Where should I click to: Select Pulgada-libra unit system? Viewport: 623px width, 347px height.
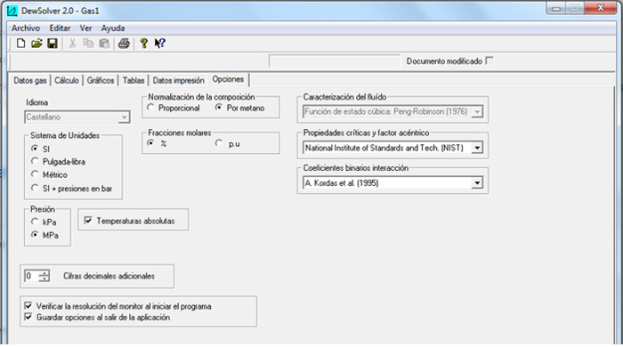click(35, 161)
